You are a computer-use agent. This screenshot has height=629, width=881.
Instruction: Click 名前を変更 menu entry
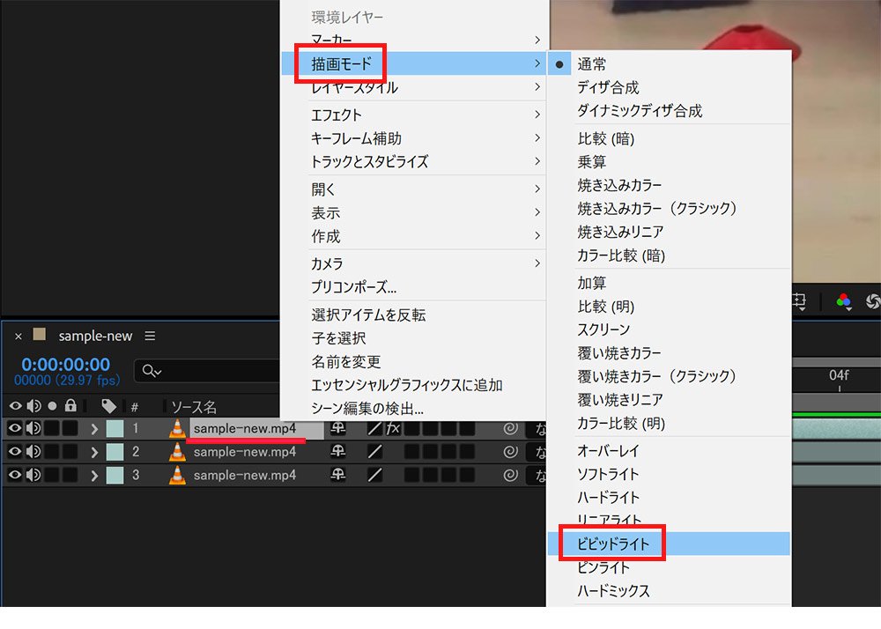(413, 362)
